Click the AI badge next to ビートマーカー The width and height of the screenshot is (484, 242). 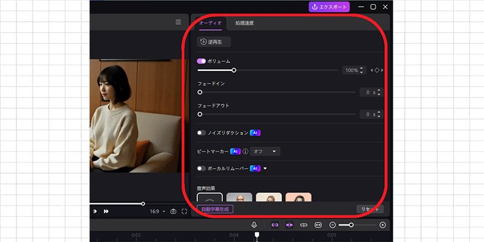235,152
